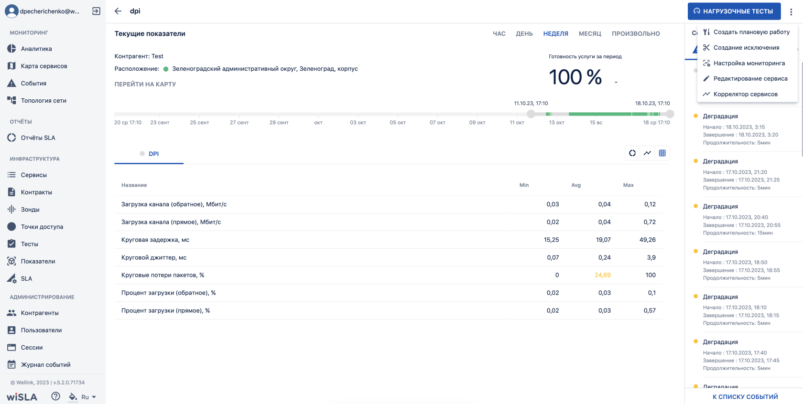Open Отчёты SLA in sidebar
The height and width of the screenshot is (404, 803).
pyautogui.click(x=38, y=138)
